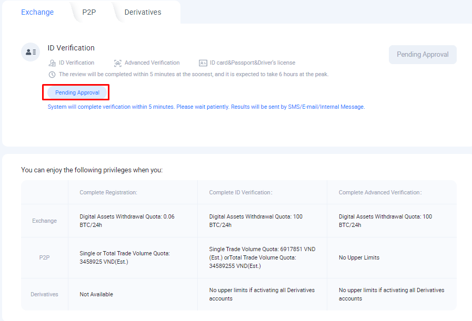Switch to the Exchange tab
Screen dimensions: 472x321
tap(37, 12)
